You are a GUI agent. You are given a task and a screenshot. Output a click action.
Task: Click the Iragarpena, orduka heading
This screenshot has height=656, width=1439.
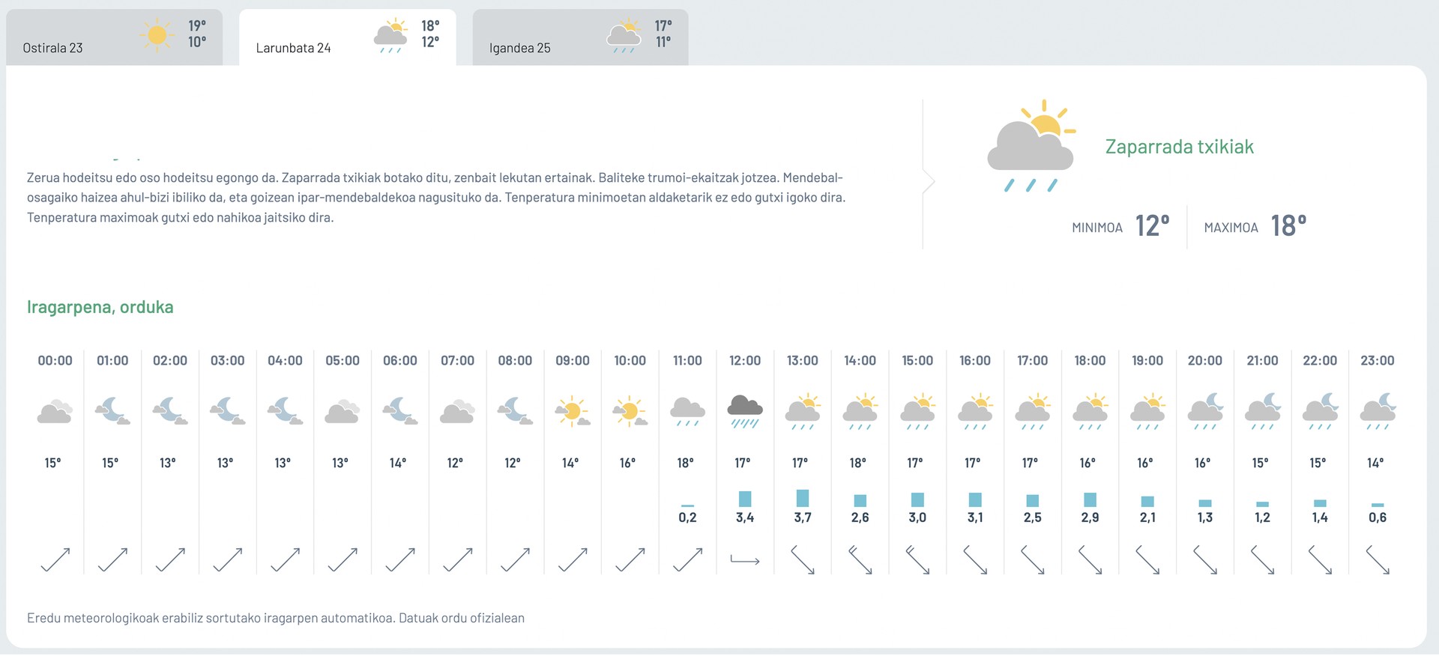coord(100,307)
